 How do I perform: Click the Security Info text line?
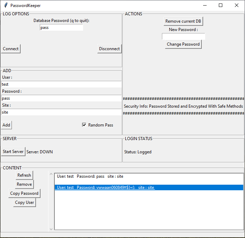point(184,106)
